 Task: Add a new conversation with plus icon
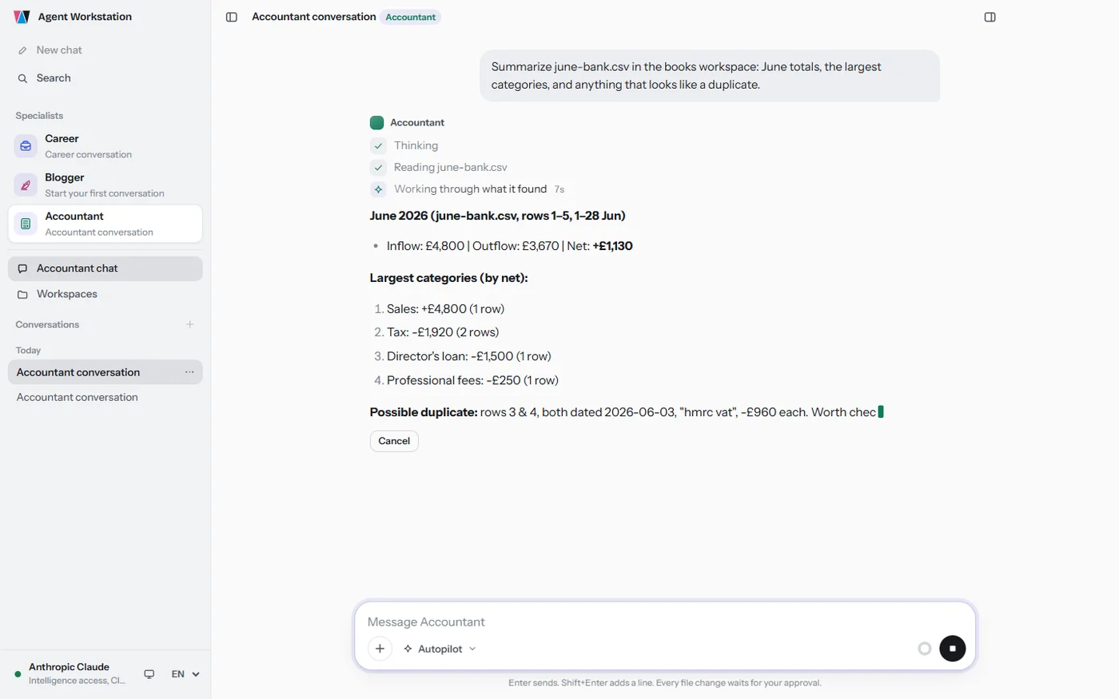[x=190, y=324]
